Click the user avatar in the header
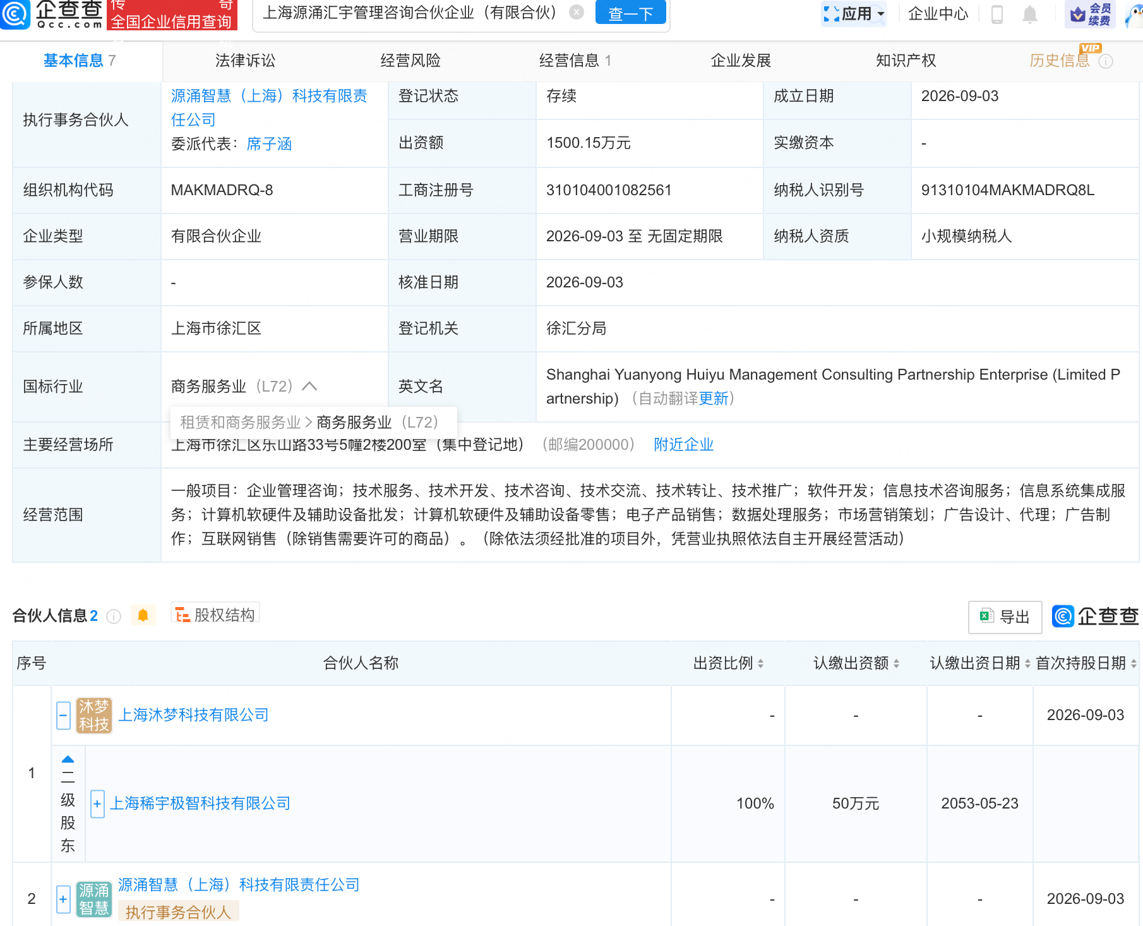The image size is (1143, 926). point(1134,14)
